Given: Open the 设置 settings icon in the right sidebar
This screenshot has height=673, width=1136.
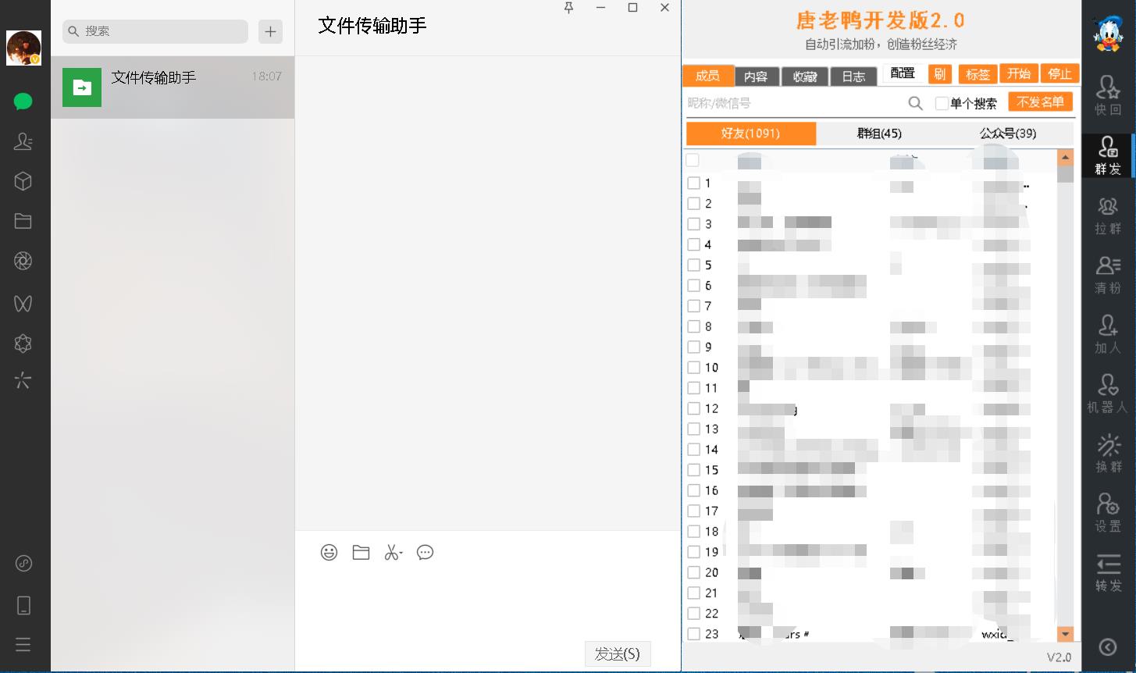Looking at the screenshot, I should [1108, 513].
